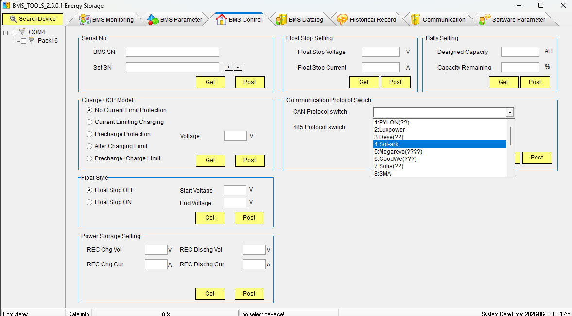
Task: Select Float Stop OFF radio button
Action: tap(89, 190)
